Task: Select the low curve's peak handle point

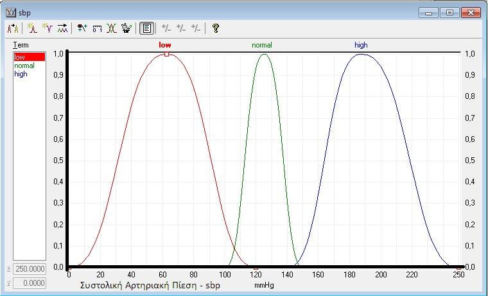Action: tap(166, 54)
